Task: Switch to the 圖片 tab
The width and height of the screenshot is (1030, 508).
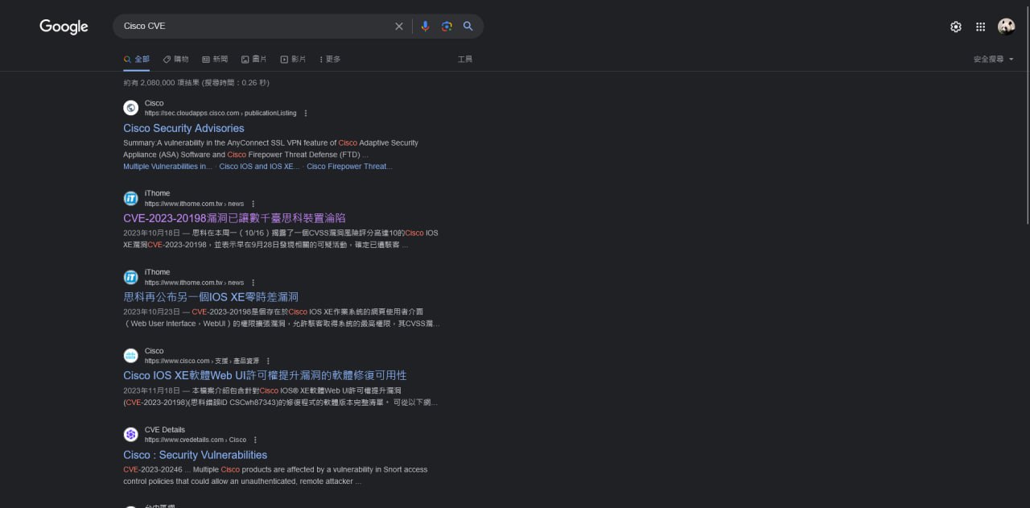Action: point(254,59)
